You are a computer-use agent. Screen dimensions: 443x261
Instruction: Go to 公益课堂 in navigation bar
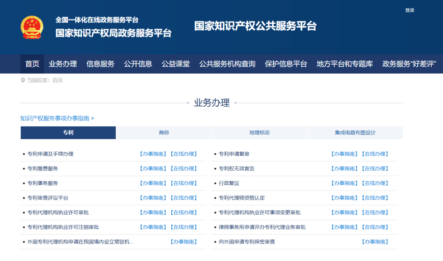pos(176,64)
